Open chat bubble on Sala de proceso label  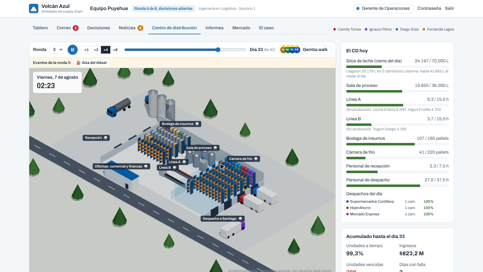(215, 148)
